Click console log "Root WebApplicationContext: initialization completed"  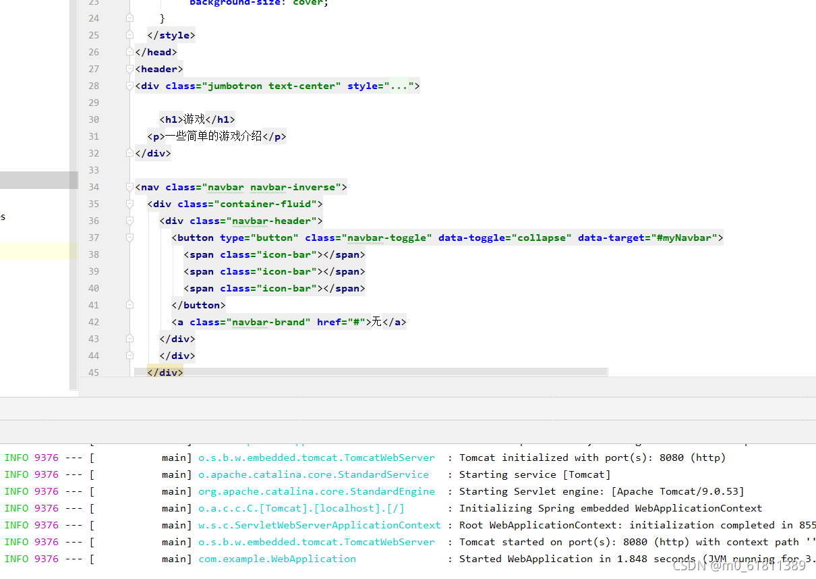pyautogui.click(x=637, y=525)
